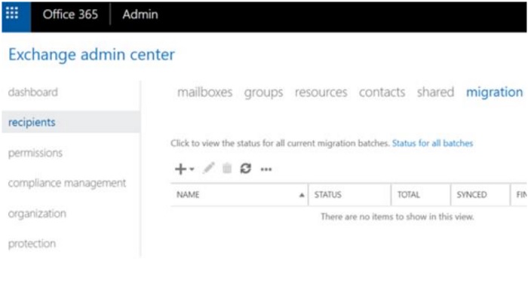
Task: Click the 'There are no items to show' message
Action: pos(398,217)
